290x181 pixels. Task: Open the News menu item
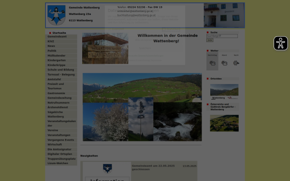pyautogui.click(x=61, y=46)
